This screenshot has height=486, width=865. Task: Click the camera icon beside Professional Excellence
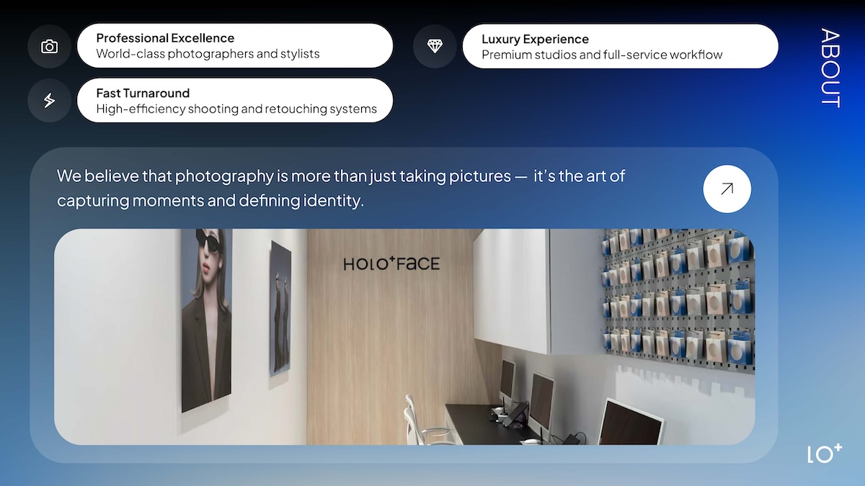(x=49, y=47)
